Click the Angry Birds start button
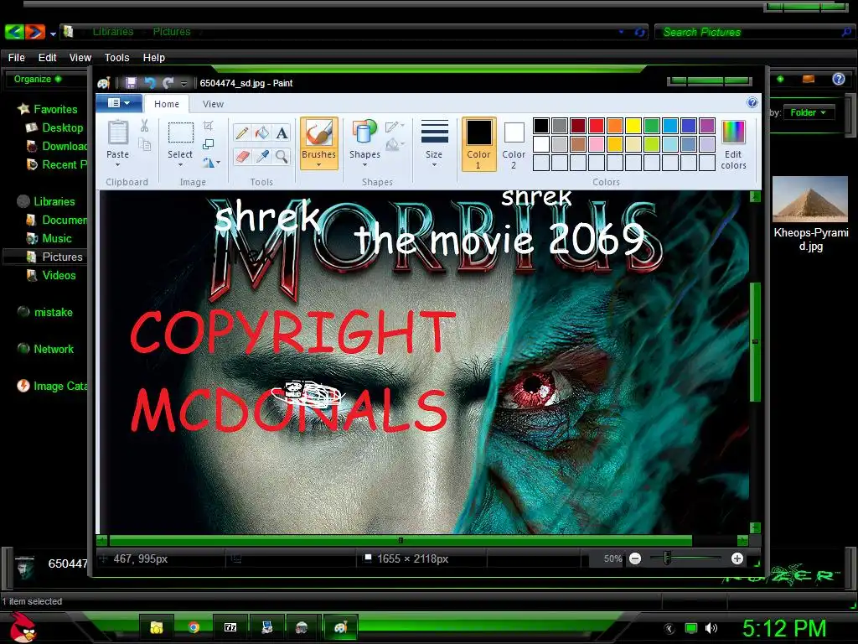This screenshot has height=644, width=858. [23, 627]
